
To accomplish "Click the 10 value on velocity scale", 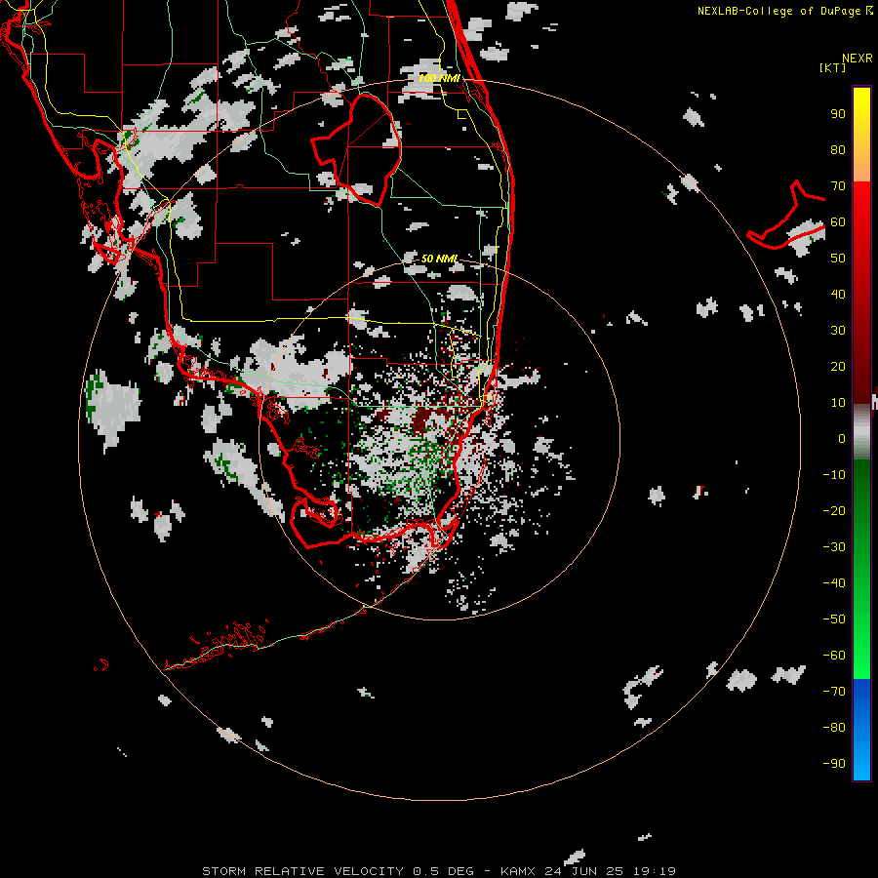I will click(838, 403).
